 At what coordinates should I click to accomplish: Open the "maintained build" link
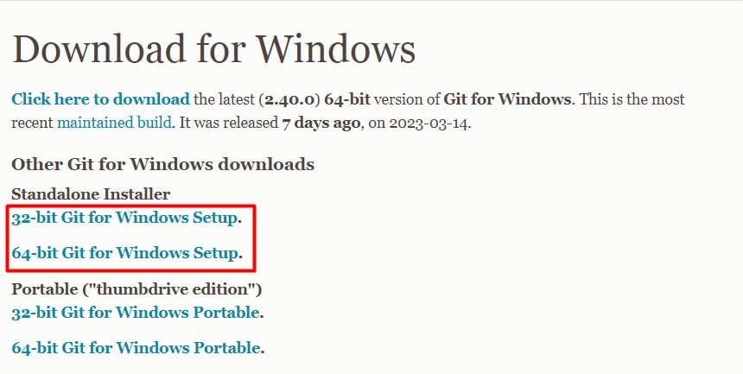tap(114, 124)
